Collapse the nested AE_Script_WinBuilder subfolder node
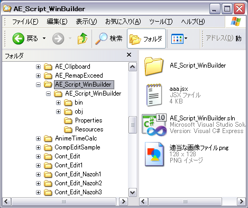The height and width of the screenshot is (208, 248). [x=48, y=93]
